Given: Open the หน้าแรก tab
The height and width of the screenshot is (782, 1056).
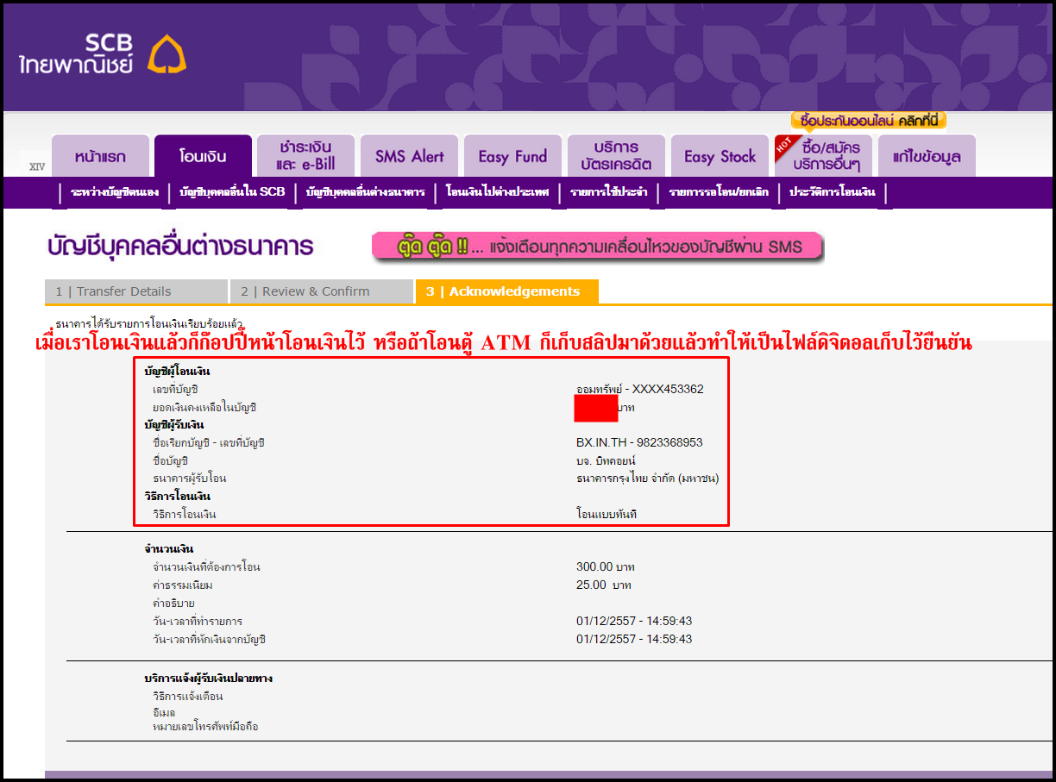Looking at the screenshot, I should (x=100, y=156).
